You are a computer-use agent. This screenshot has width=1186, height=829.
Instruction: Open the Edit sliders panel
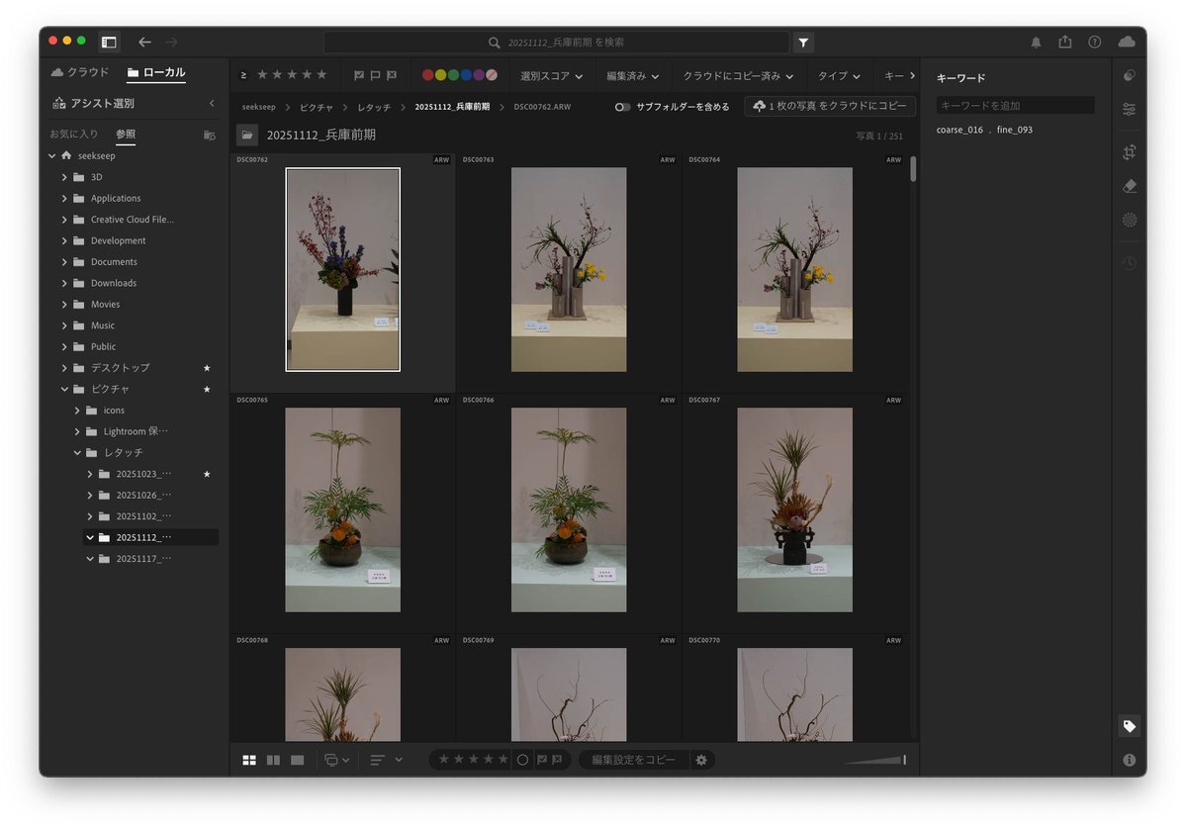(1129, 110)
